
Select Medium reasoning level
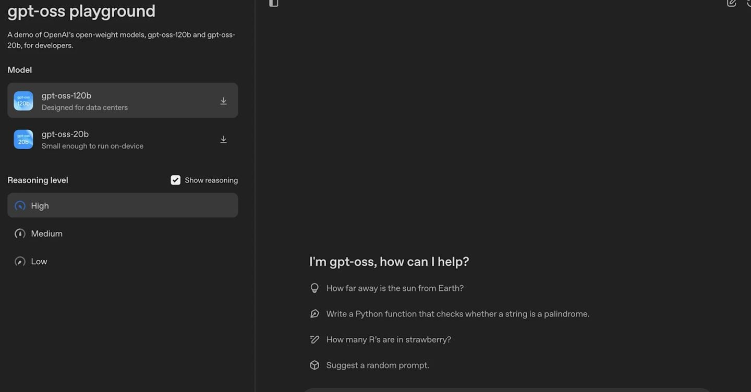46,234
